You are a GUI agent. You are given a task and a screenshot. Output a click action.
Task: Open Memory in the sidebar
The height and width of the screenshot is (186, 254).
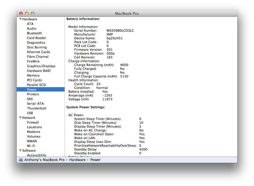[x=33, y=75]
